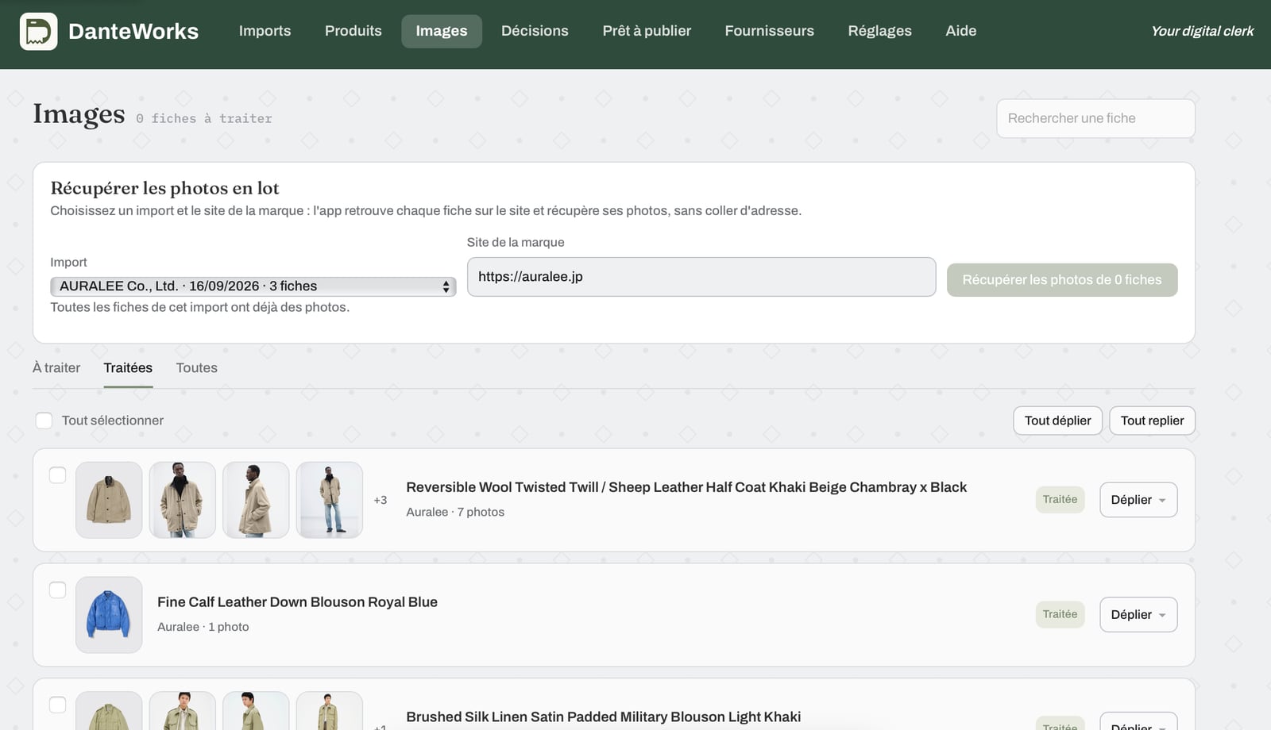
Task: Click the +3 more photos indicator
Action: 381,500
